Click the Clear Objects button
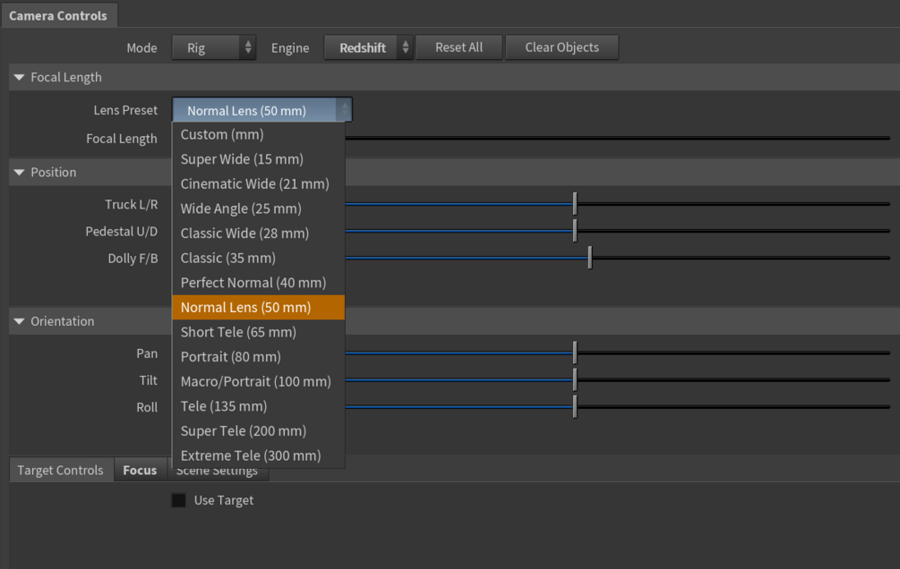Viewport: 900px width, 569px height. pyautogui.click(x=561, y=48)
